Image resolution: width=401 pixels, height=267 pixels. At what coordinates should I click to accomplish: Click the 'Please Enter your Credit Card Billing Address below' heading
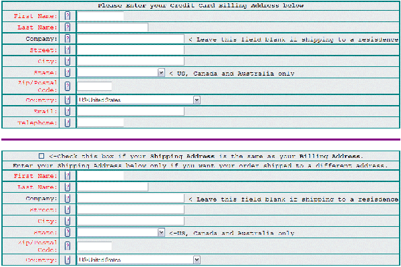tap(200, 5)
